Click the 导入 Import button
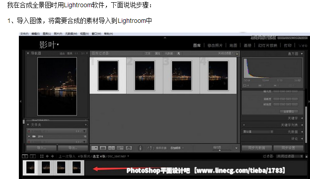Screen dimensions: 310x179 pos(41,148)
